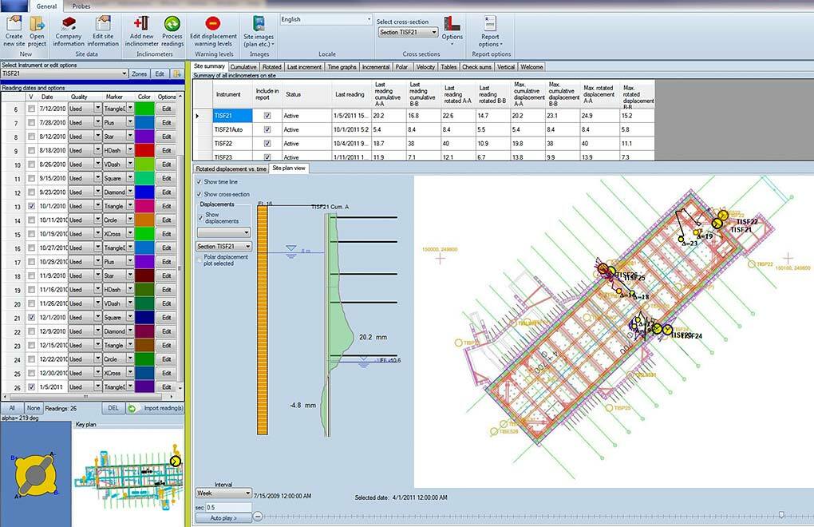
Task: Click the Create new site icon
Action: 14,24
